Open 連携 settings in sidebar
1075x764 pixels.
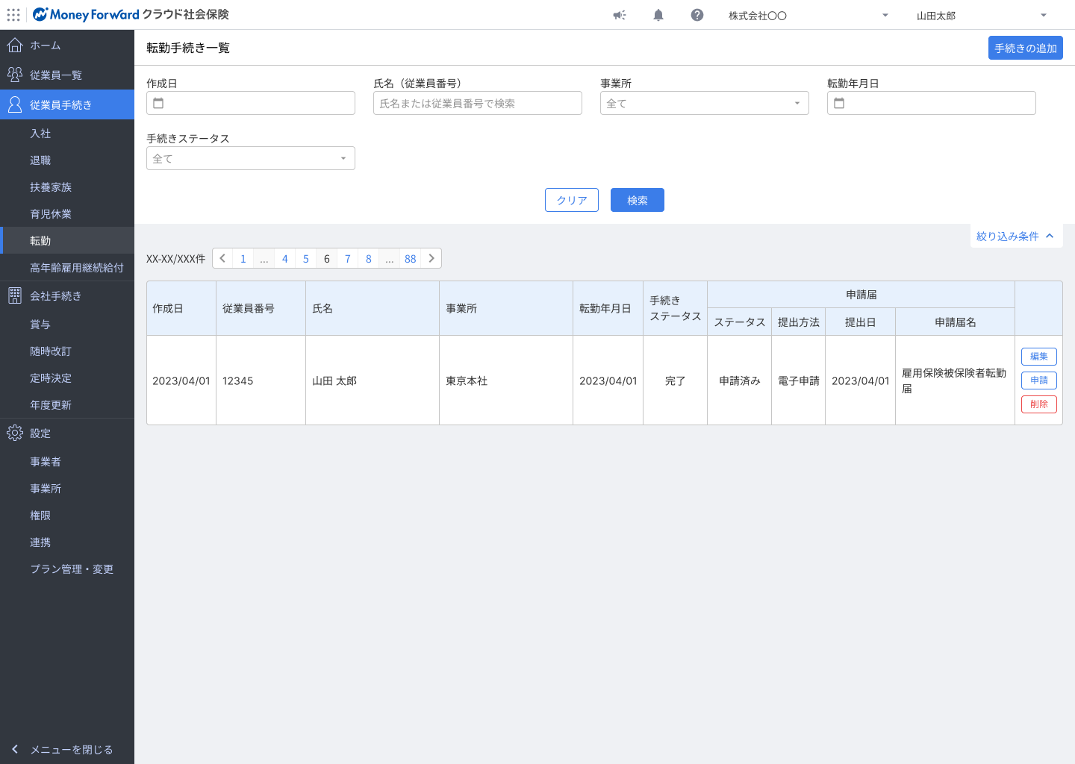(x=67, y=542)
